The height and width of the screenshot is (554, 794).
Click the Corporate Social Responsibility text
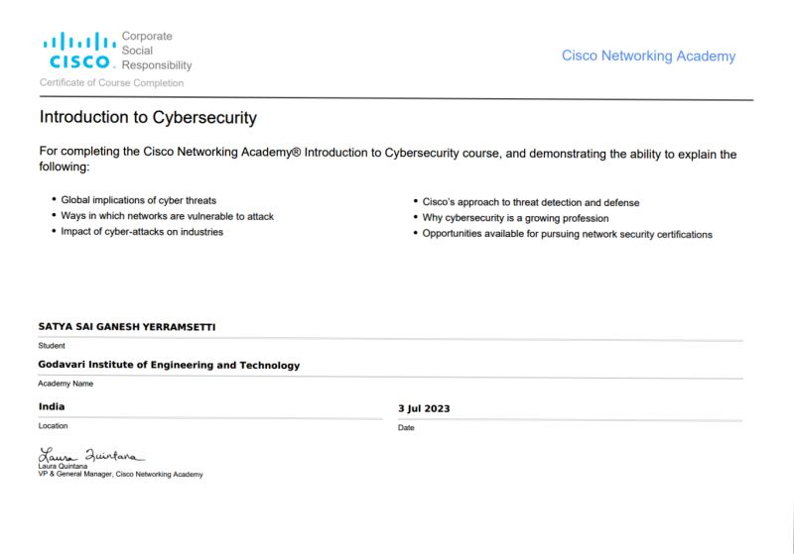[157, 51]
